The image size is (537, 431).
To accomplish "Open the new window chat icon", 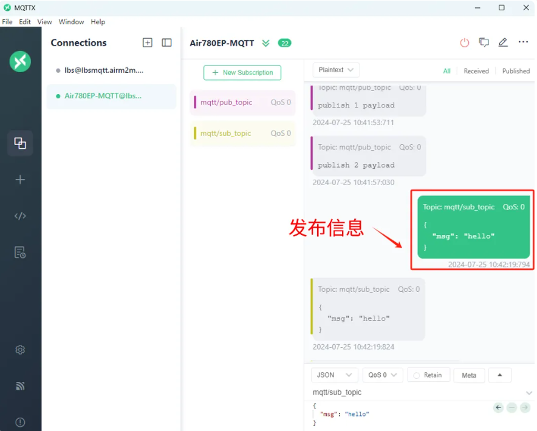I will [484, 42].
